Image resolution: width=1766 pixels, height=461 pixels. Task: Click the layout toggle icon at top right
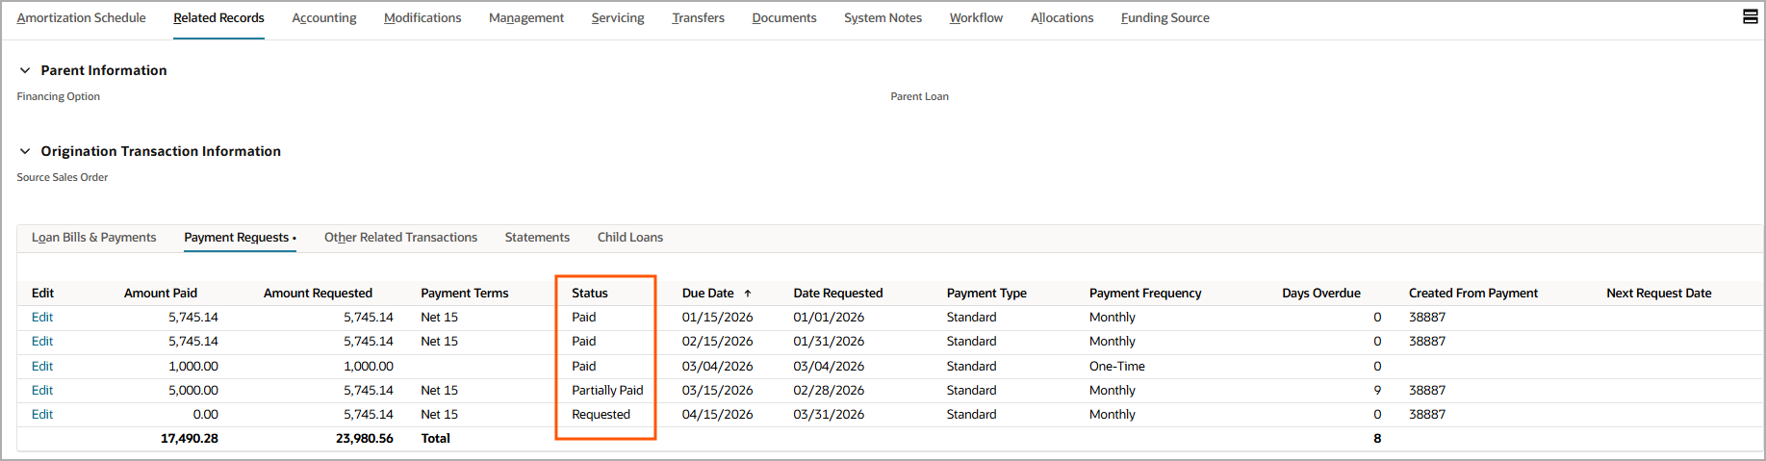tap(1750, 17)
